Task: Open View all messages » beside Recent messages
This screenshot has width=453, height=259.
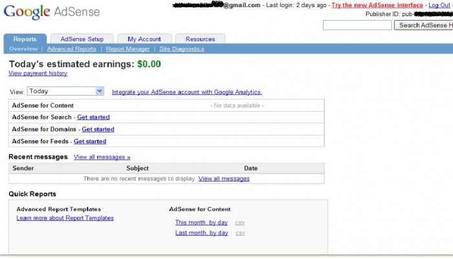Action: (x=102, y=157)
